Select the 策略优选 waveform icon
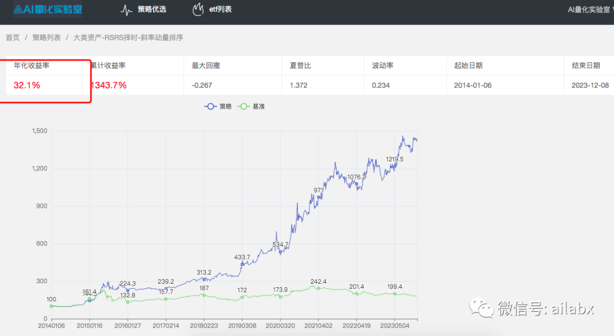 [126, 10]
